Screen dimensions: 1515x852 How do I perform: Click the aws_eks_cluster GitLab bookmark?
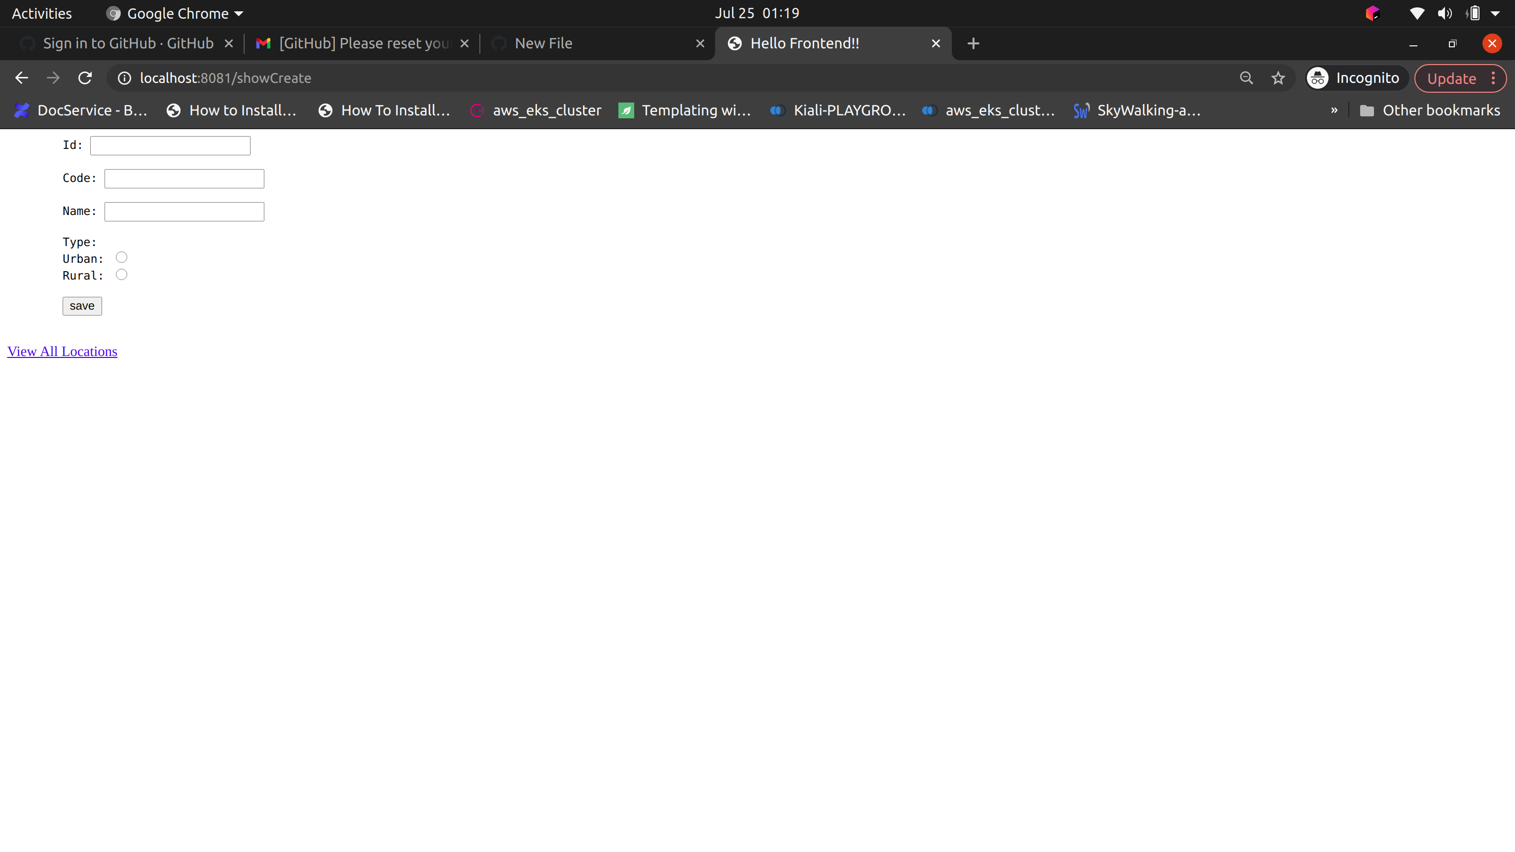(x=535, y=110)
